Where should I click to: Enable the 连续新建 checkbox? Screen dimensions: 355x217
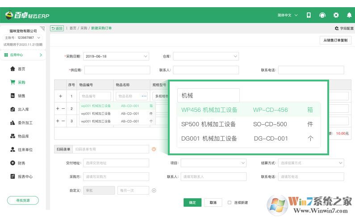click(230, 203)
